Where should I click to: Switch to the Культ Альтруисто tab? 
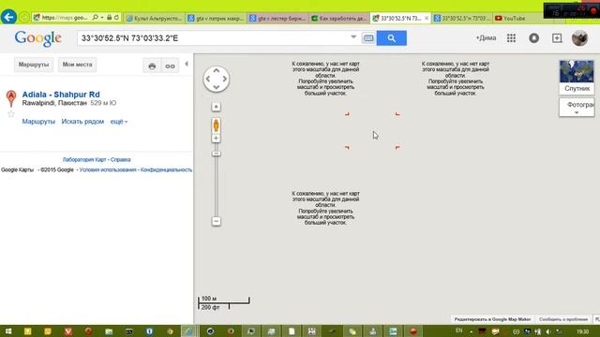tap(155, 18)
